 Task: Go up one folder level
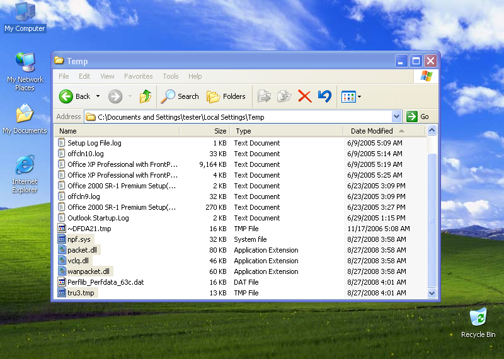point(146,96)
